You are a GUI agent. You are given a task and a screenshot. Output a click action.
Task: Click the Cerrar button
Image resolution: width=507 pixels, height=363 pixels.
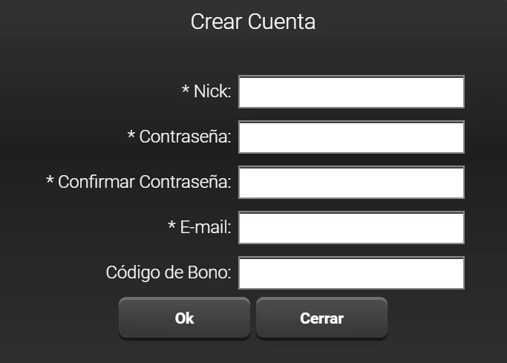321,318
